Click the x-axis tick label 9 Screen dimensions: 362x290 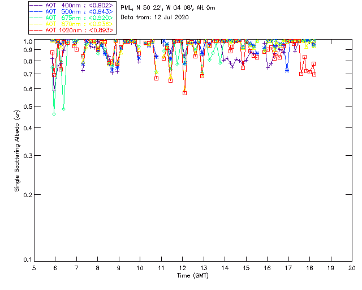[x=119, y=268]
